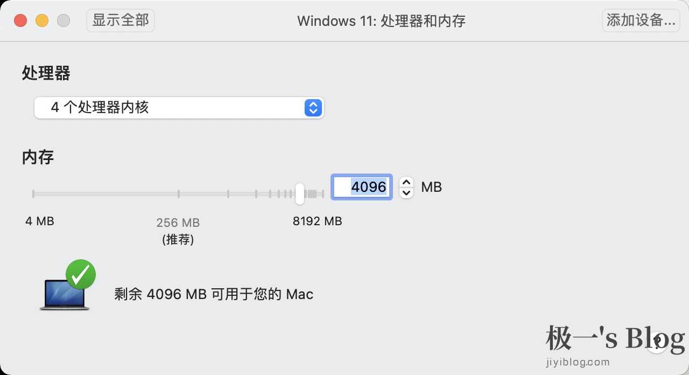This screenshot has width=689, height=375.
Task: Click the jiyiblog.com watermark text
Action: (x=578, y=362)
